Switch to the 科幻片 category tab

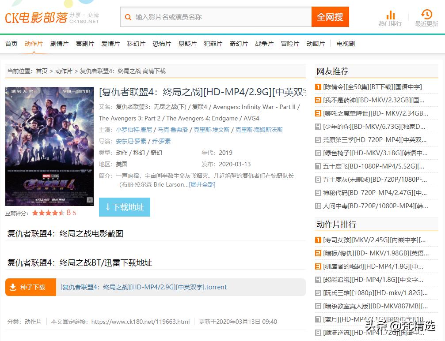(136, 43)
